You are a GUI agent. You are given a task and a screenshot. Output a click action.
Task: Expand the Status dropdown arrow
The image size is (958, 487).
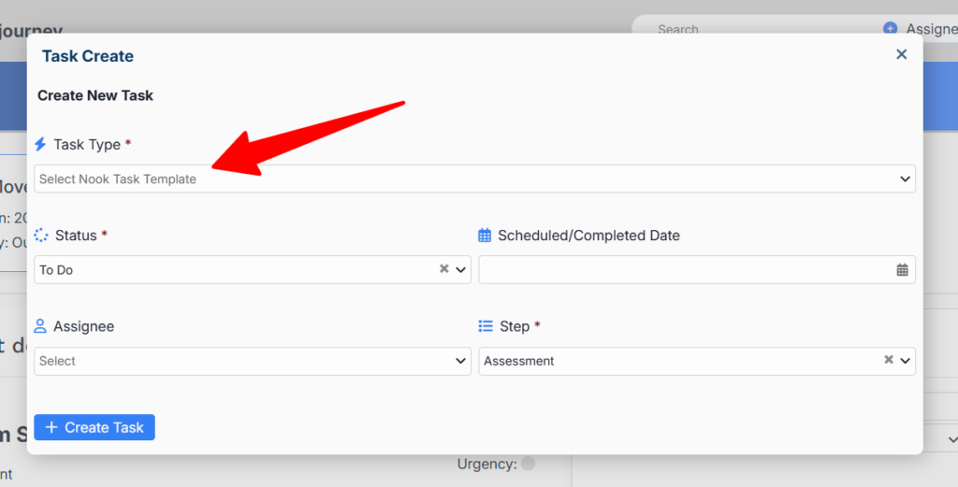460,270
